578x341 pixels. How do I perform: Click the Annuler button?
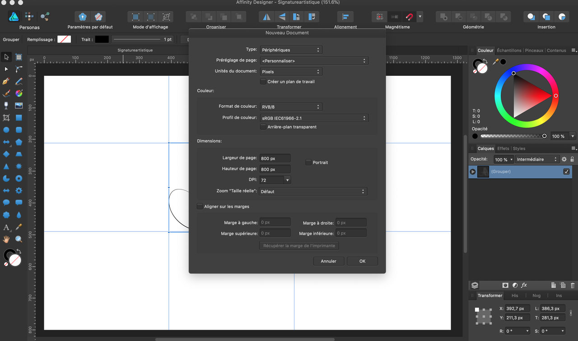(329, 261)
